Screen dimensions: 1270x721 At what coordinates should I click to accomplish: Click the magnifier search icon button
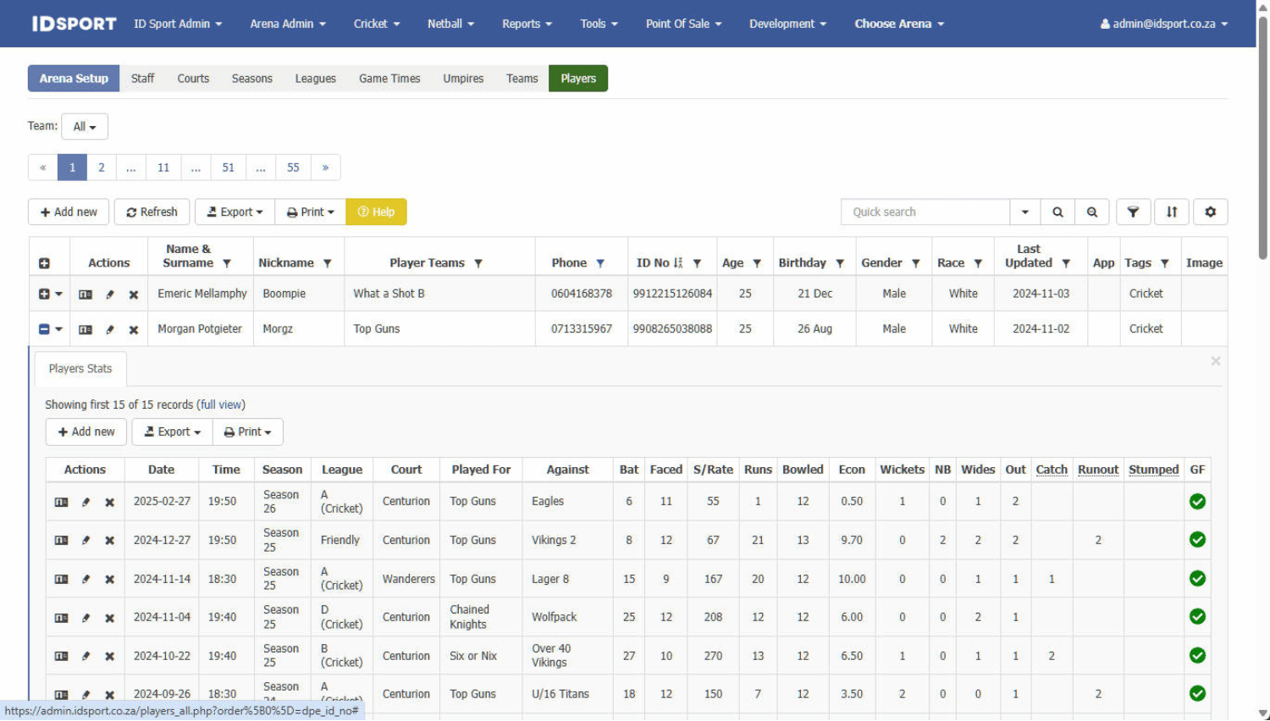click(1057, 212)
